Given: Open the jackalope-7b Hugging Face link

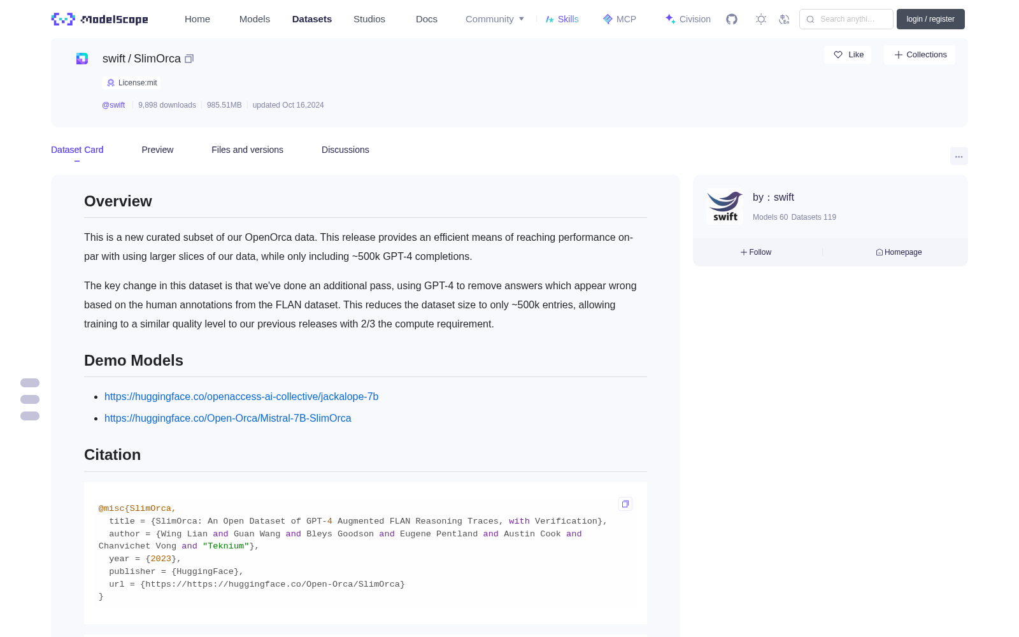Looking at the screenshot, I should pyautogui.click(x=241, y=396).
